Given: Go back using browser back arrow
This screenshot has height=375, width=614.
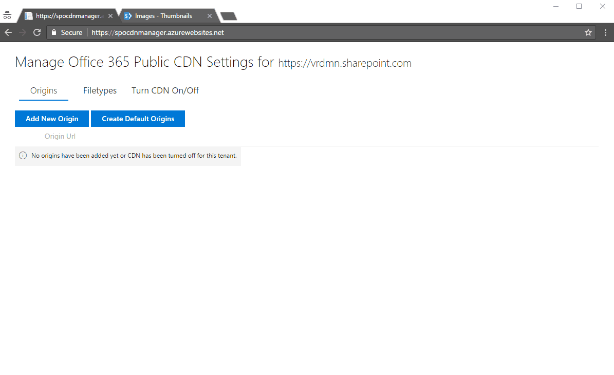Looking at the screenshot, I should pyautogui.click(x=8, y=32).
